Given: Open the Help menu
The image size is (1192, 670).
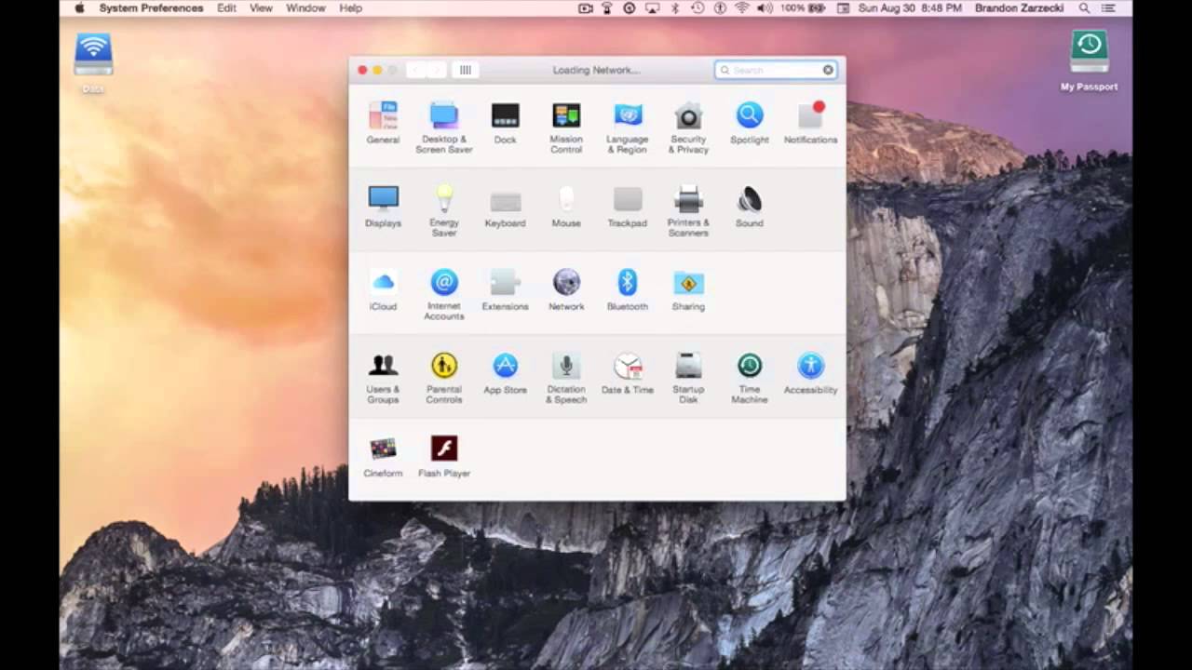Looking at the screenshot, I should 350,7.
